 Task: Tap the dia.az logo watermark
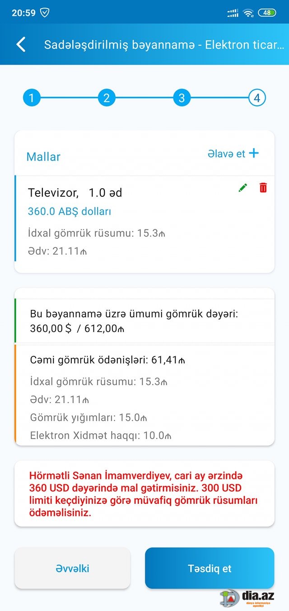247,597
